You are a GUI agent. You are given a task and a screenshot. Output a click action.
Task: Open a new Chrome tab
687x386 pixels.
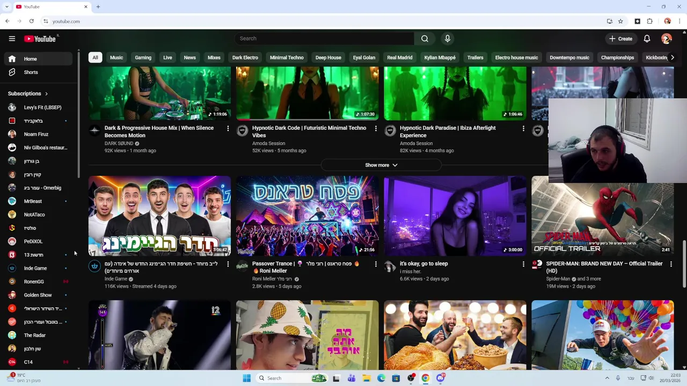point(98,7)
